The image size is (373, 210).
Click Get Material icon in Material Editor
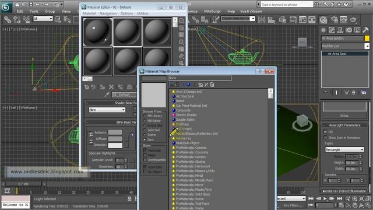(x=87, y=87)
